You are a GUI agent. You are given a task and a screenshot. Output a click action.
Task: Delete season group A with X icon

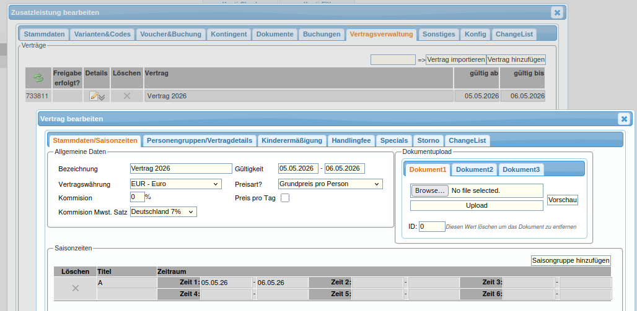click(x=76, y=288)
